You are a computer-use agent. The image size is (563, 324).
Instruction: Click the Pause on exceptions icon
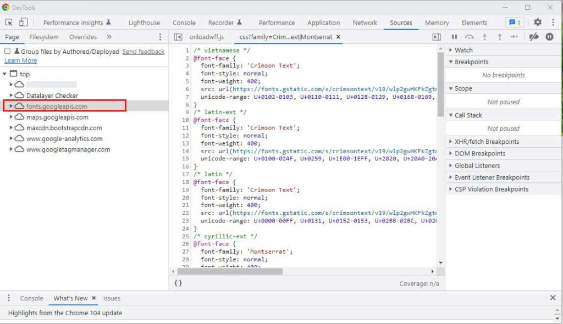[549, 36]
